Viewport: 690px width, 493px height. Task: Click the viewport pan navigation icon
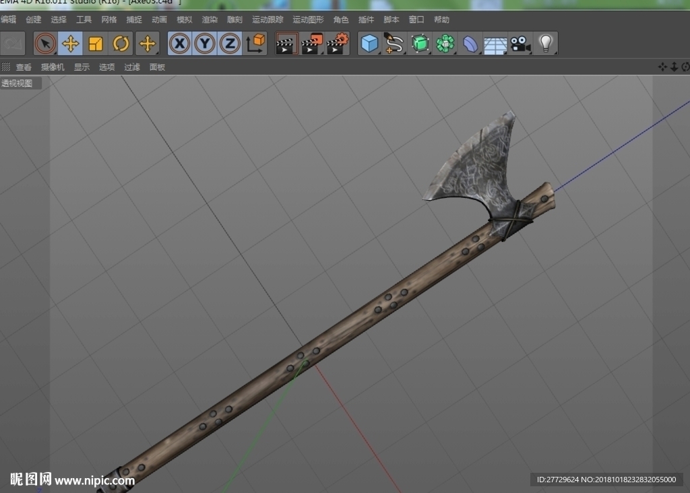(x=662, y=67)
